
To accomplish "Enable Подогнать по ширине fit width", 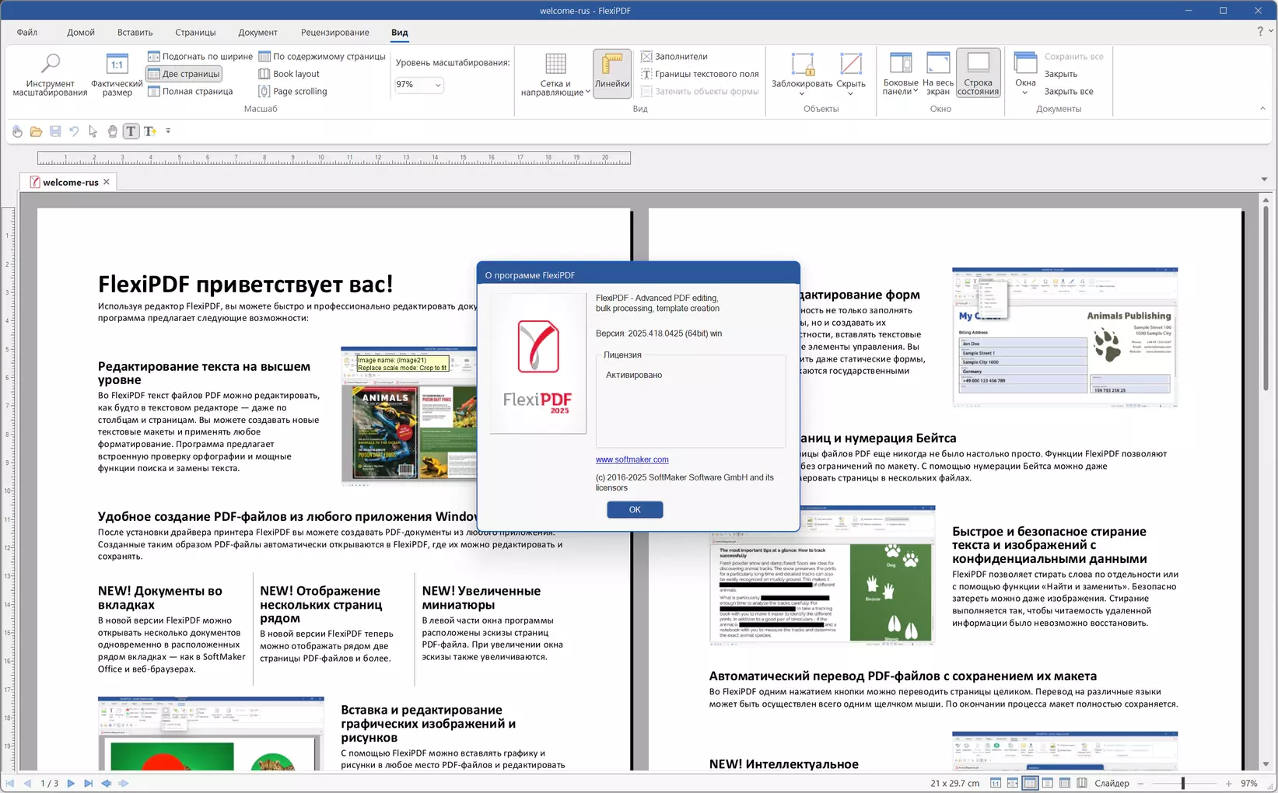I will pos(201,57).
